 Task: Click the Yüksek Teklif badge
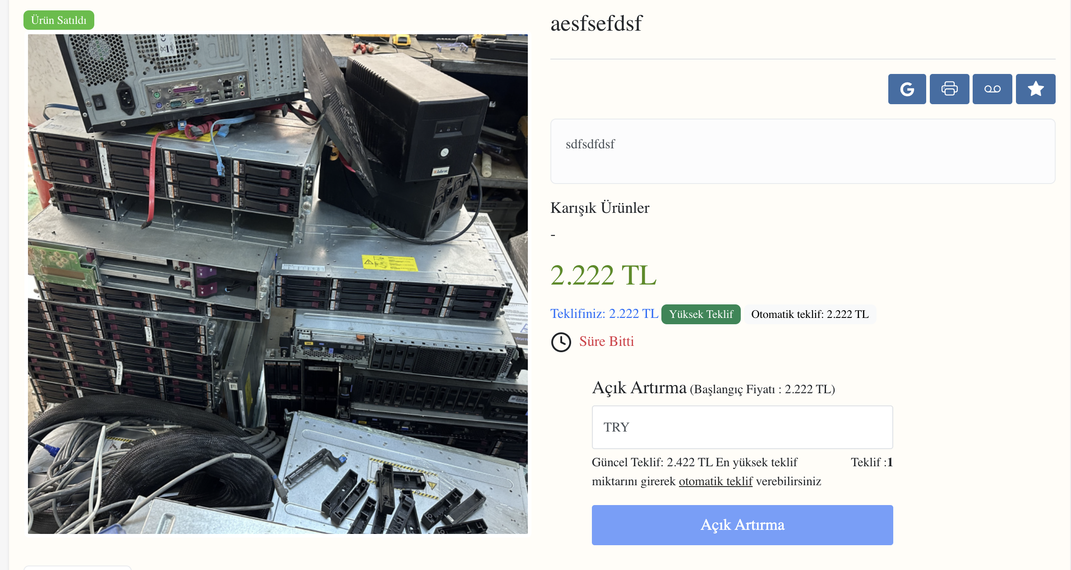701,314
